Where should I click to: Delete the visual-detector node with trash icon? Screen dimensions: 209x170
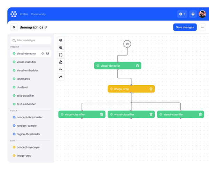point(138,66)
